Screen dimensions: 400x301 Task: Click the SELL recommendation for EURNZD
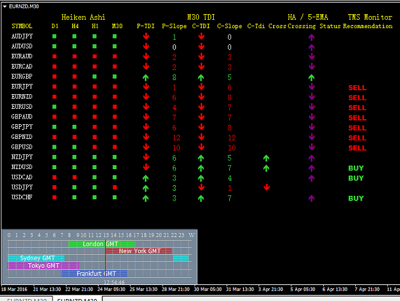point(357,98)
